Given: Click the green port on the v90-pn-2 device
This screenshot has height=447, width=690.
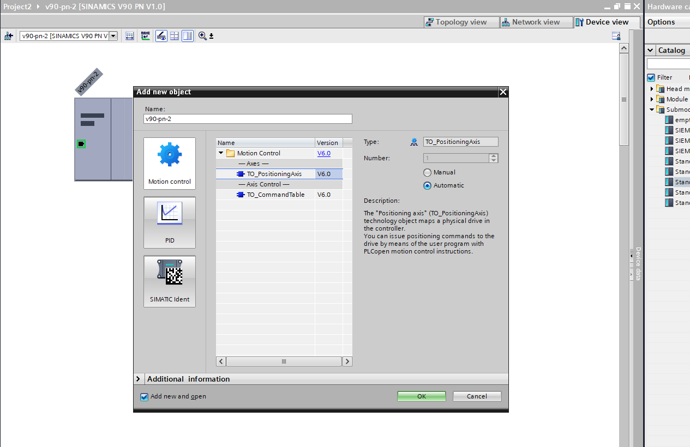Looking at the screenshot, I should click(81, 144).
